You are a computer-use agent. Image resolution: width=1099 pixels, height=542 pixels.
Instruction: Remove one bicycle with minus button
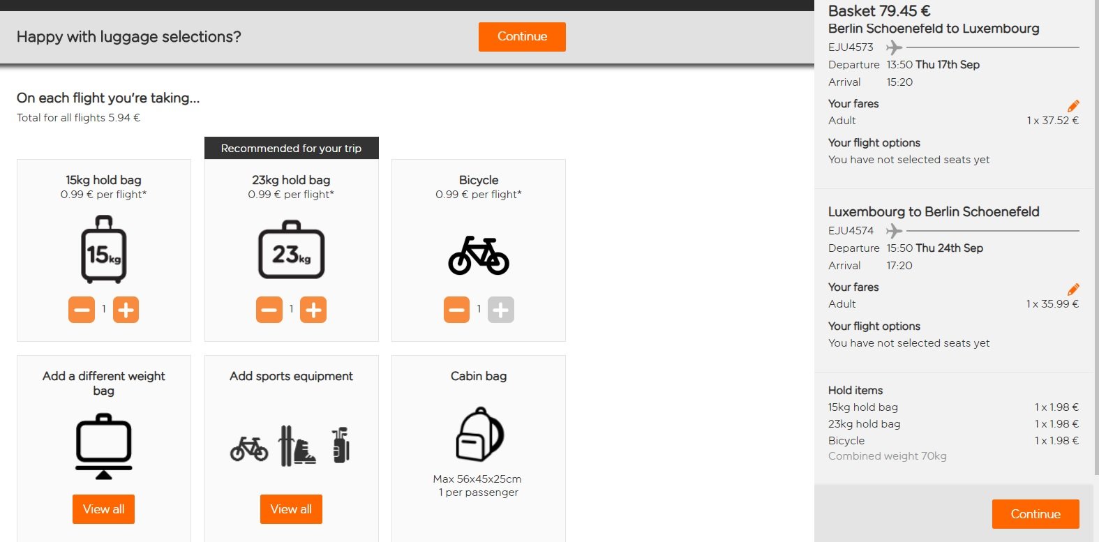(457, 310)
